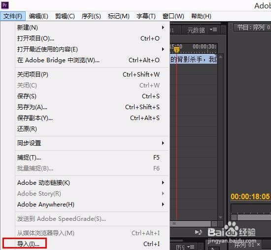The image size is (271, 250).
Task: Select 保存副本(Y)... menu entry
Action: coord(92,118)
